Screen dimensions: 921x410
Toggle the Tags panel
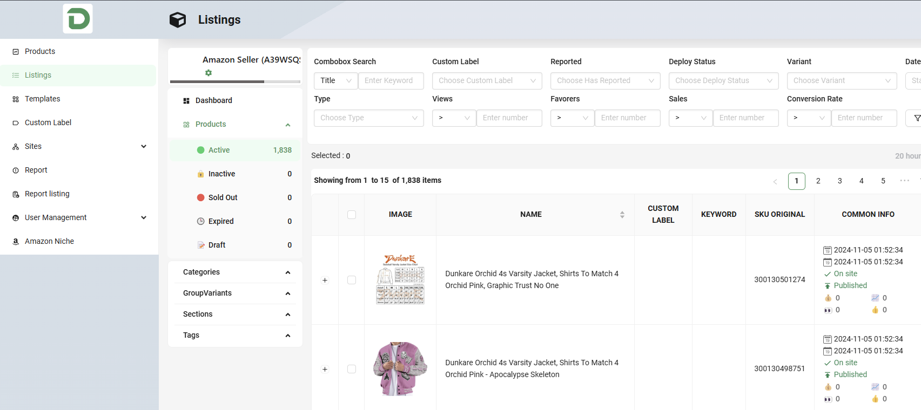pos(236,336)
